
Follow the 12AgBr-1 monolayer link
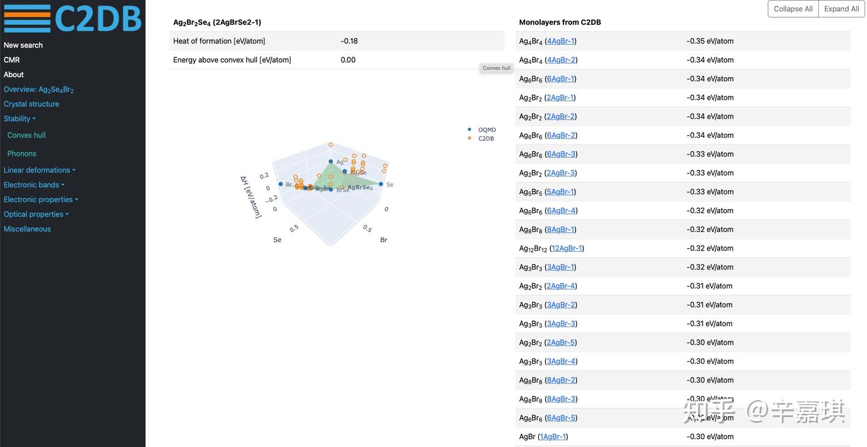[567, 248]
